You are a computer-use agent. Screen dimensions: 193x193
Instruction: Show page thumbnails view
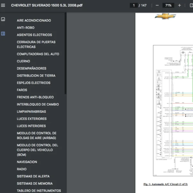(x=3, y=19)
